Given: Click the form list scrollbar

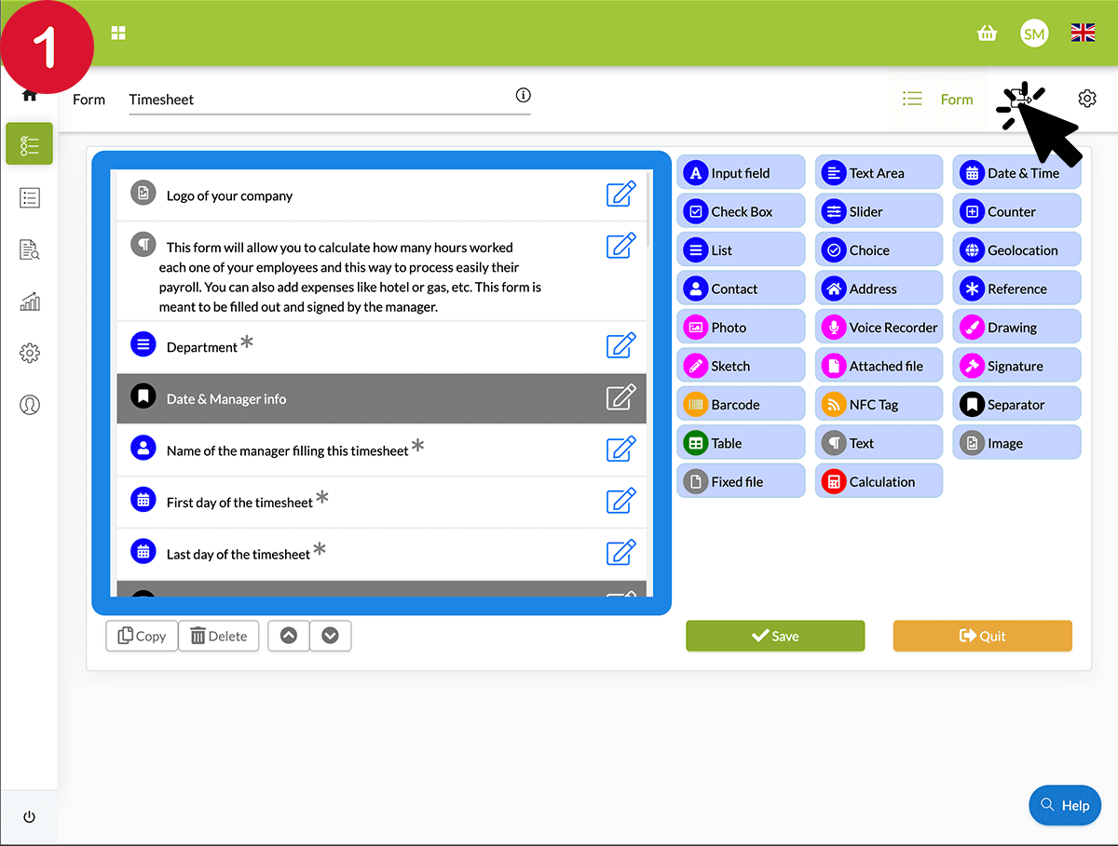Looking at the screenshot, I should [648, 210].
